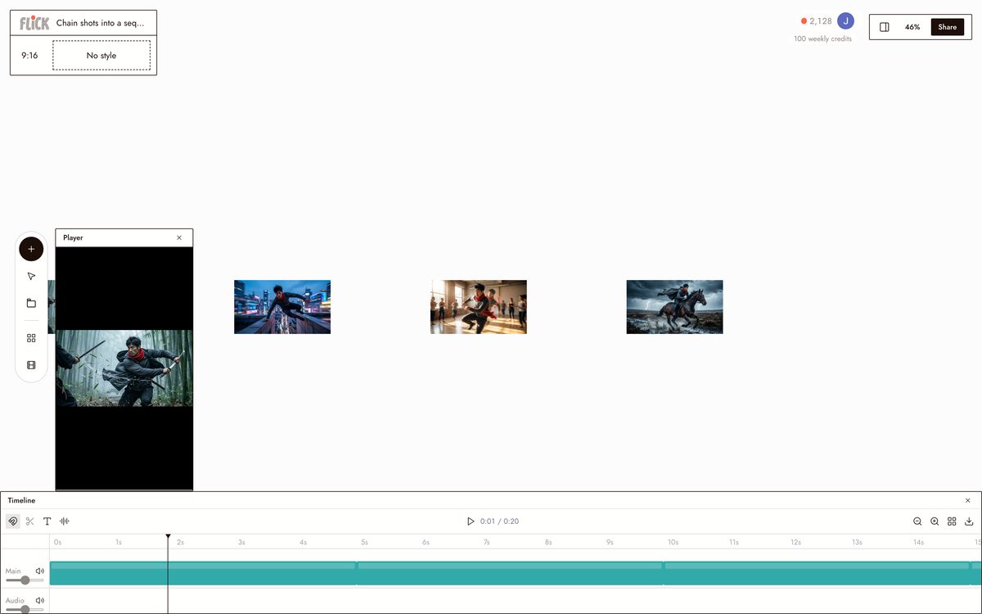Open the grid view icon in sidebar
This screenshot has height=614, width=982.
[x=31, y=338]
